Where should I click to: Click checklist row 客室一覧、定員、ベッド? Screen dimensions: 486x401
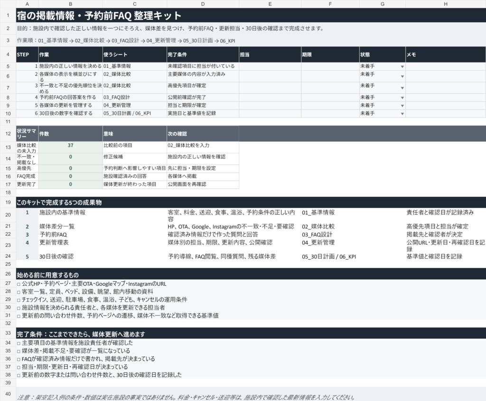pyautogui.click(x=251, y=292)
